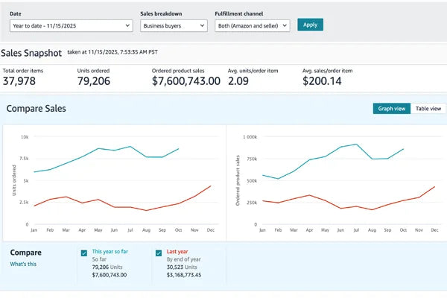Switch to Table view
This screenshot has height=298, width=447.
(428, 109)
